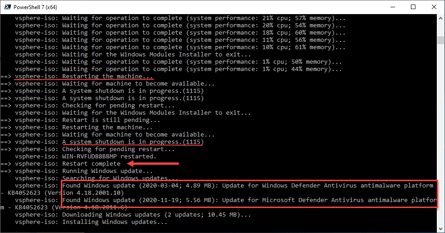Click the scrollbar up arrow
Image resolution: width=445 pixels, height=233 pixels.
440,18
